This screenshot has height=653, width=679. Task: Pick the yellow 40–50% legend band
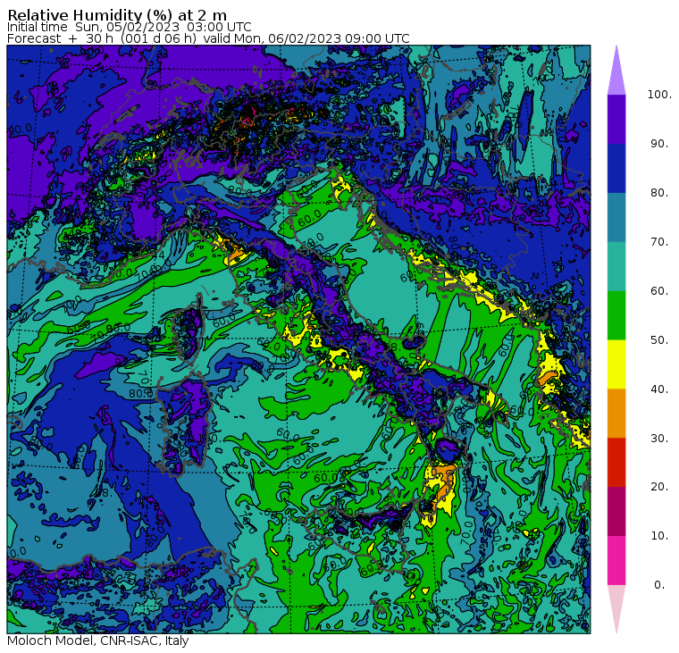coord(616,364)
